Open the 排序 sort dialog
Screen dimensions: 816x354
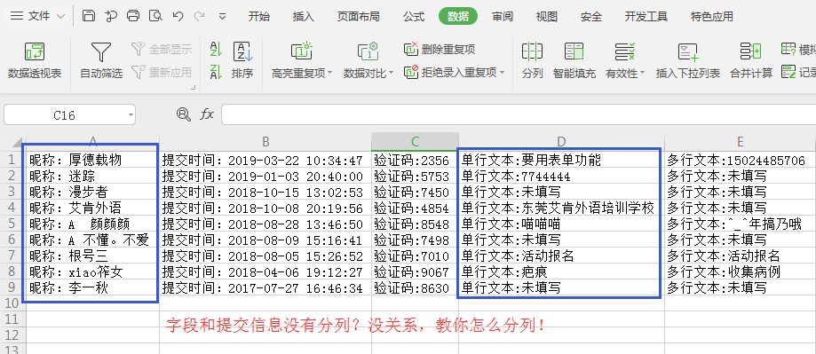pos(242,61)
